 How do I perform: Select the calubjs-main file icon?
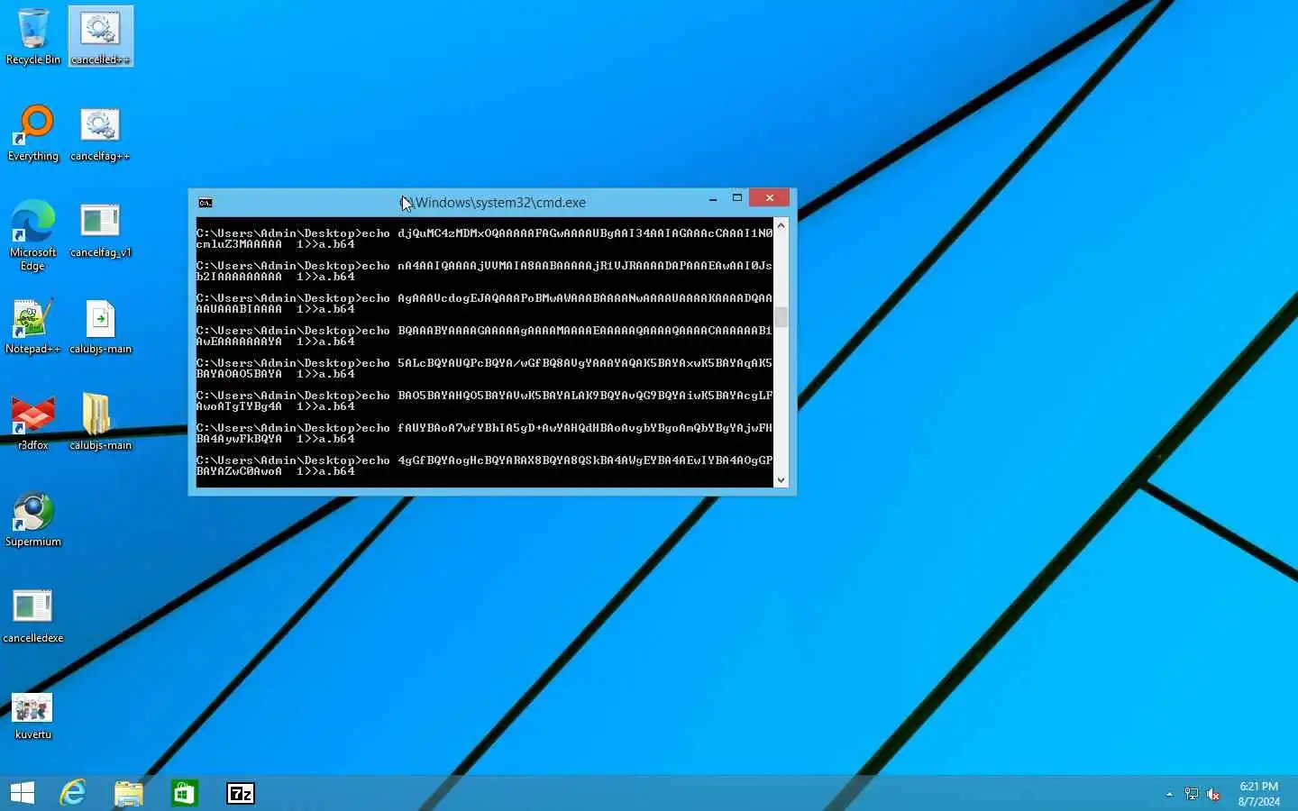coord(100,326)
